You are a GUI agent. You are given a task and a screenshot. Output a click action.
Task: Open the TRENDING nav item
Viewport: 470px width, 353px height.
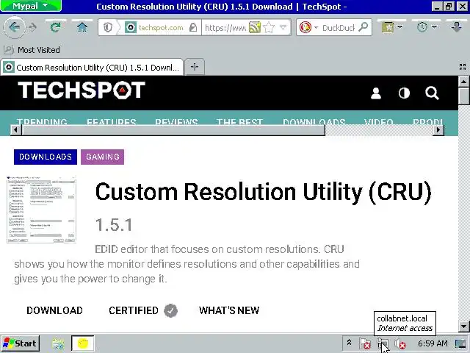[42, 121]
